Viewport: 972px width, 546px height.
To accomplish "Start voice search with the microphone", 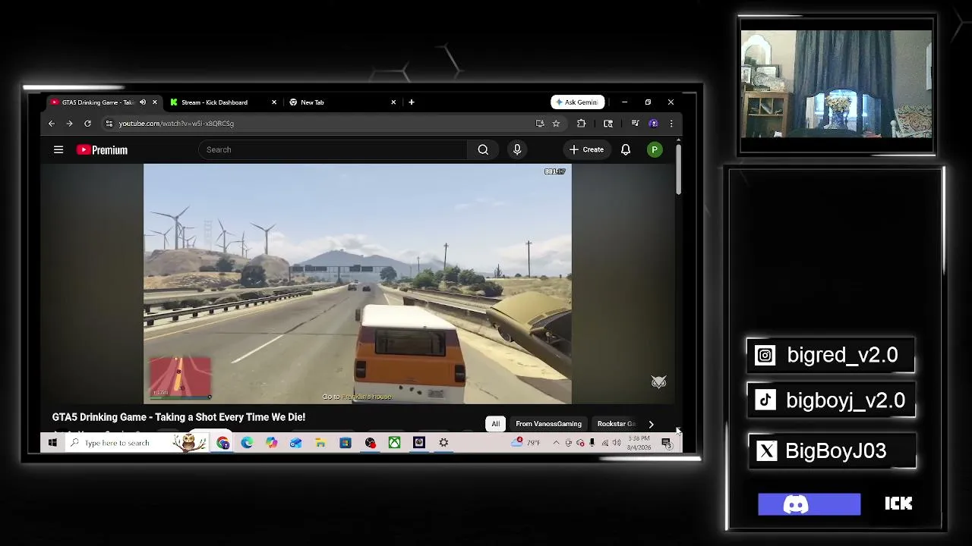I will pyautogui.click(x=517, y=149).
